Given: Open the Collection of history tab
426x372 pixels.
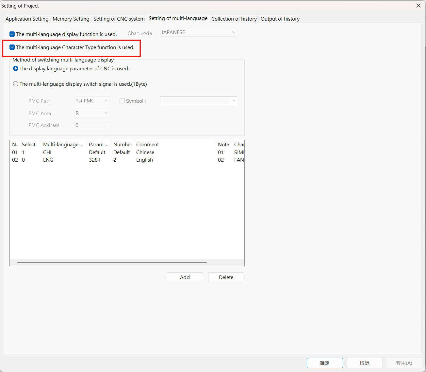Looking at the screenshot, I should pos(234,19).
